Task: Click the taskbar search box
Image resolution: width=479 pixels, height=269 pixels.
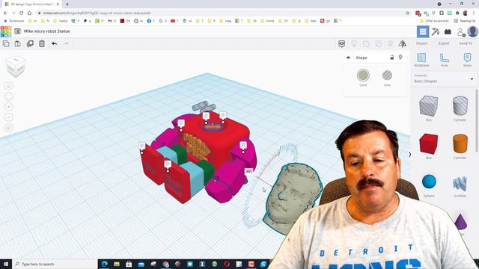Action: tap(55, 264)
